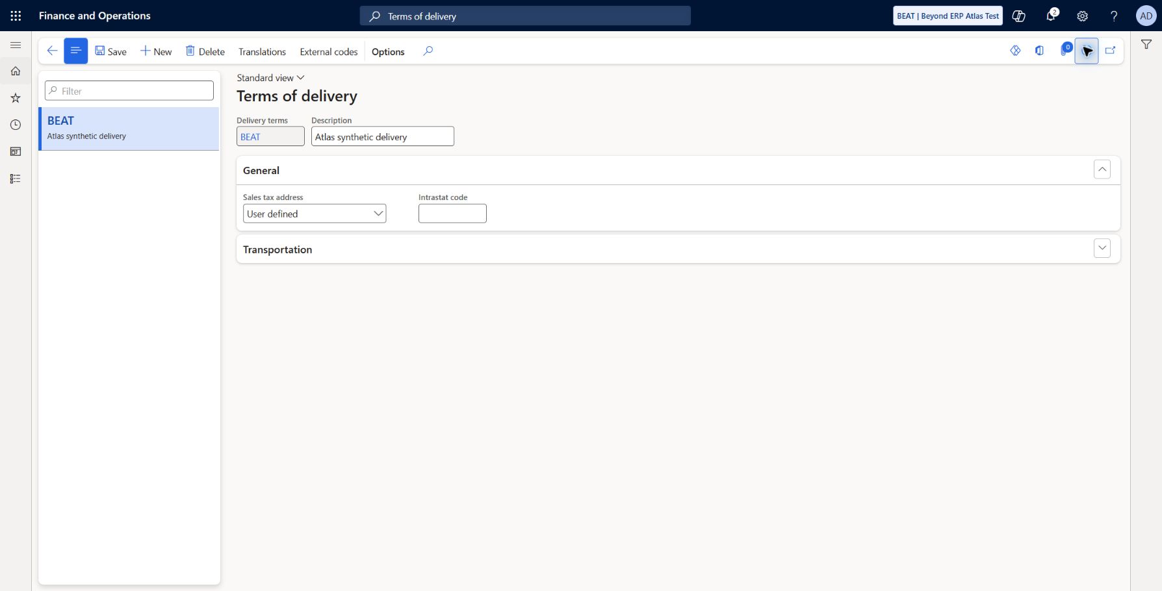Click Save in the action pane
Image resolution: width=1162 pixels, height=591 pixels.
[110, 51]
